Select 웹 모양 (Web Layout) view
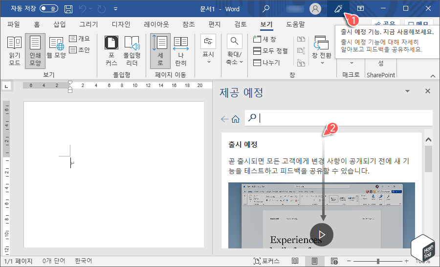Screen dimensions: 440x267 coord(56,48)
